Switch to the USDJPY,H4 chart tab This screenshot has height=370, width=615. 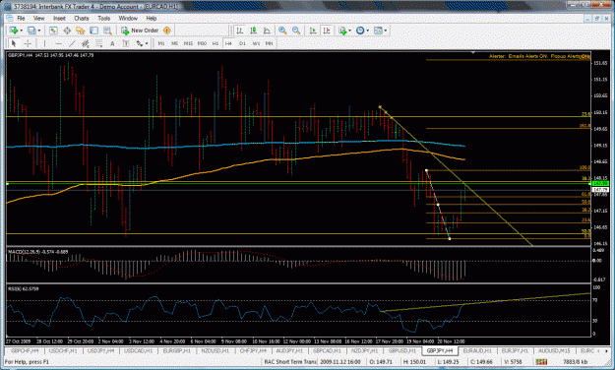click(100, 350)
